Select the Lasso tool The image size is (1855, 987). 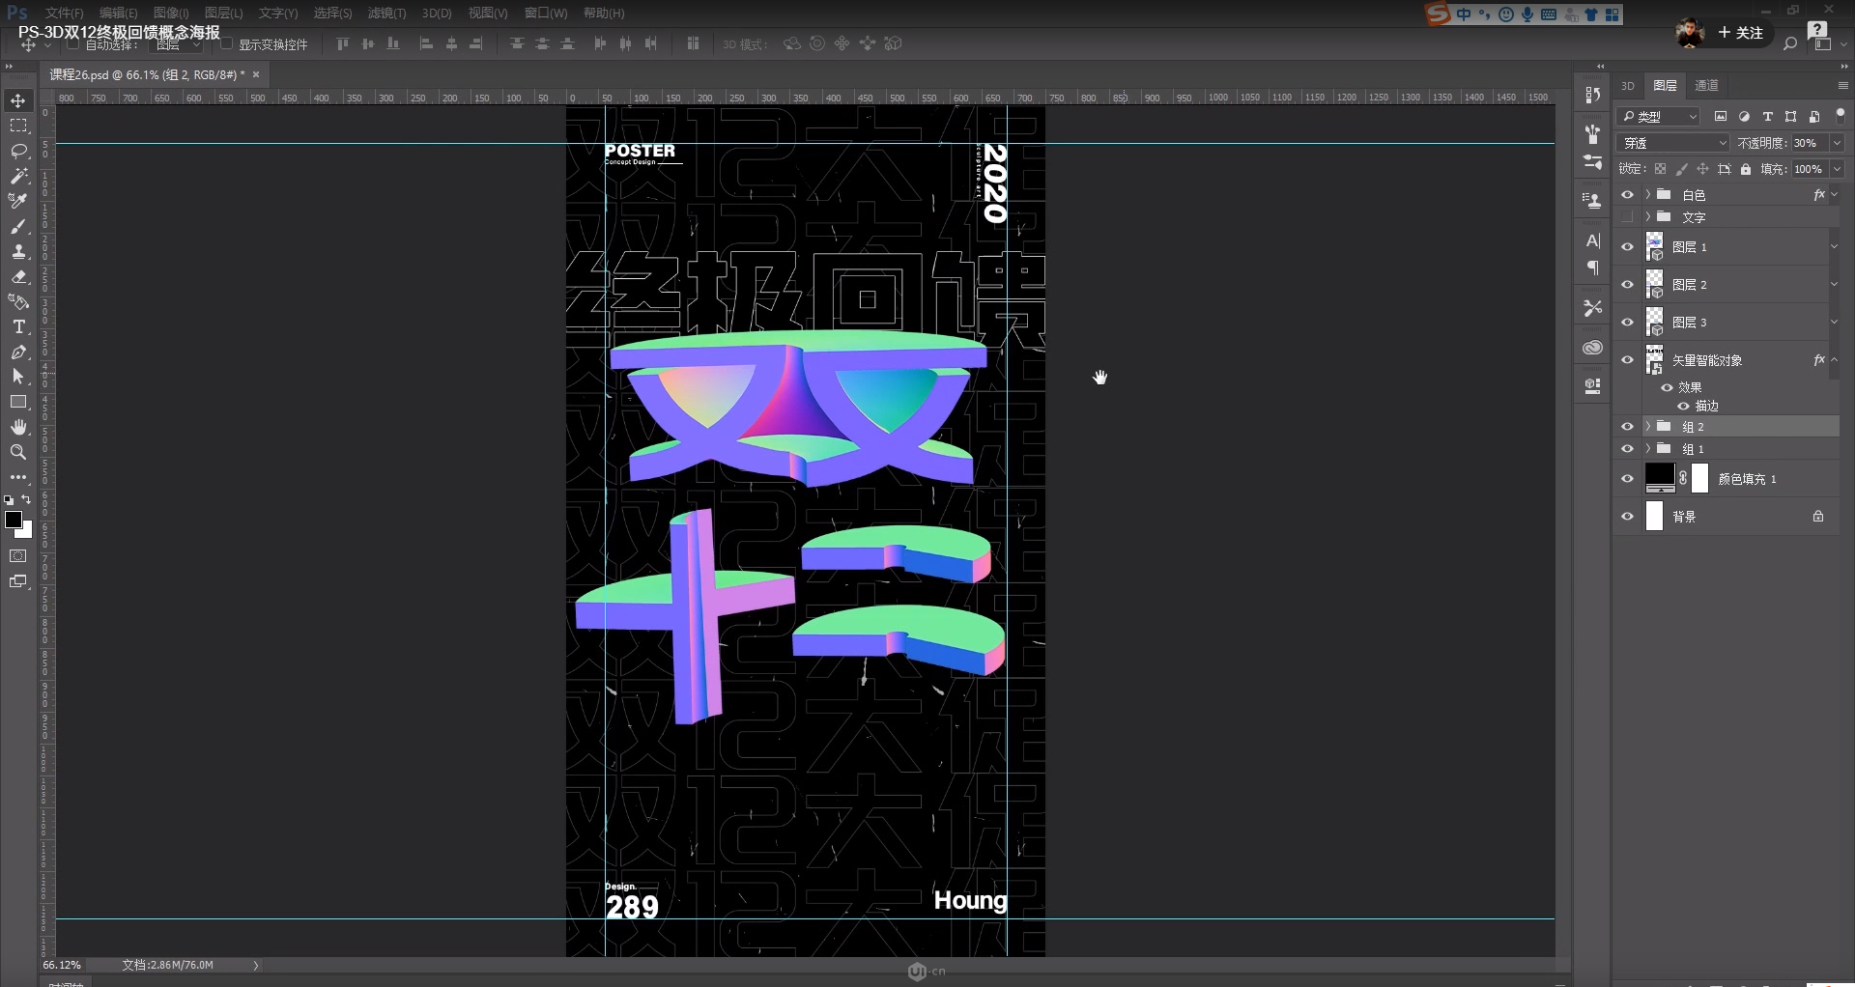[18, 152]
